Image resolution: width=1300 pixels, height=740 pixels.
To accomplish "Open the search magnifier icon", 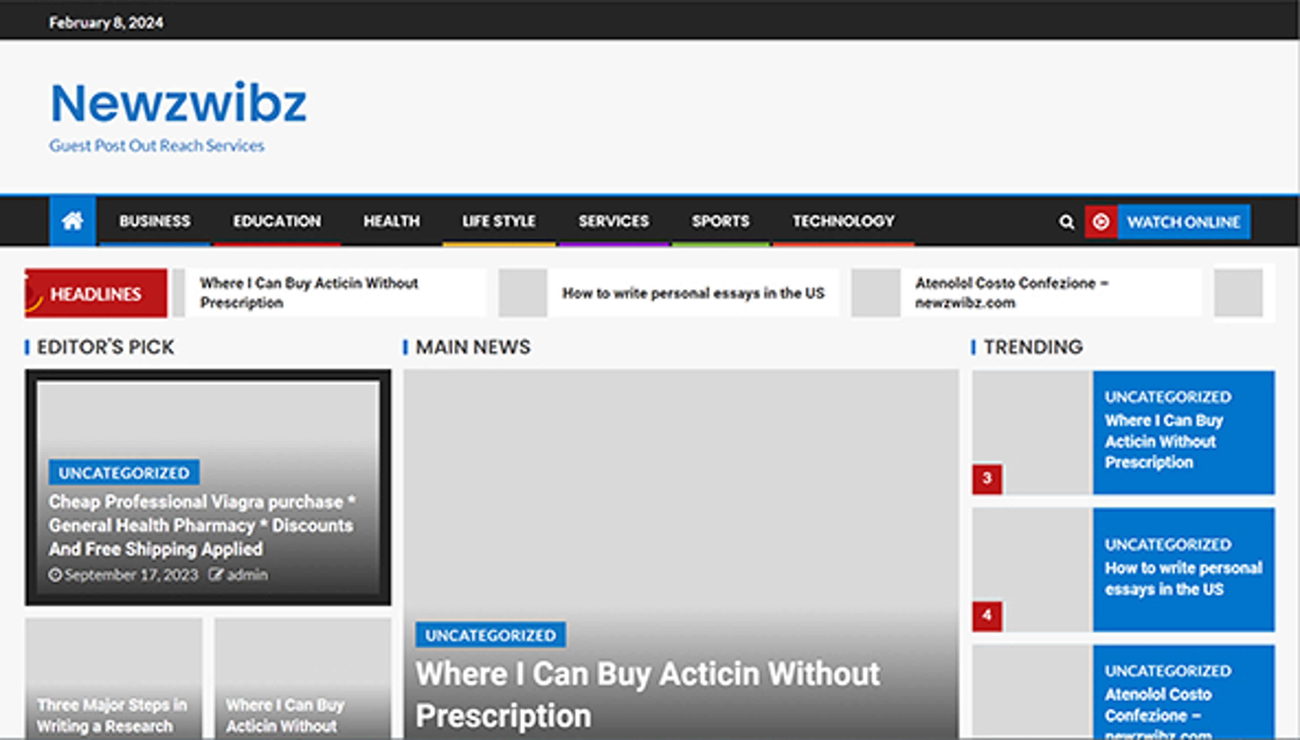I will 1066,222.
